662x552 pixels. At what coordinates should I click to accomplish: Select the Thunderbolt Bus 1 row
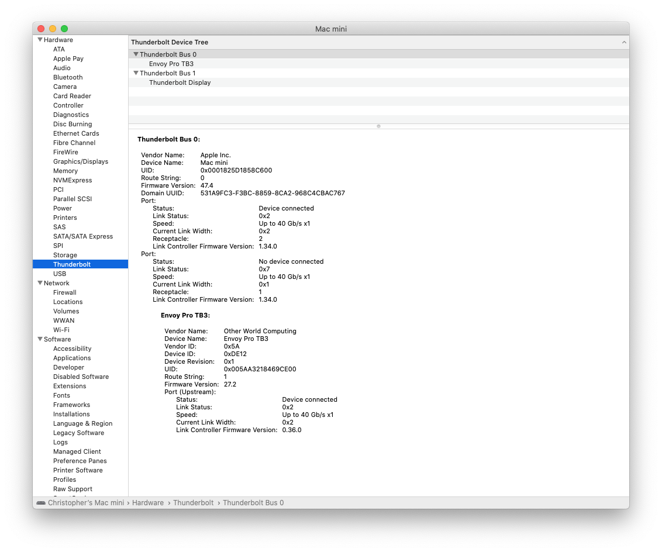click(379, 73)
